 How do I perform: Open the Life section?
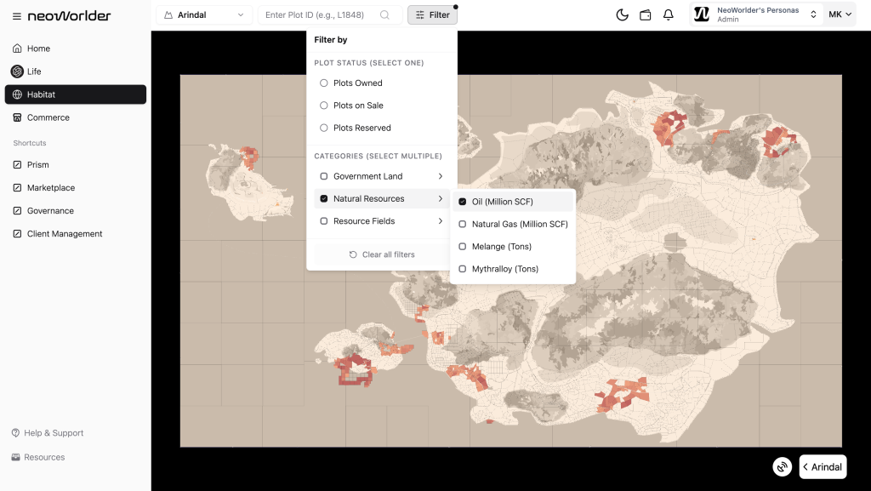[x=76, y=71]
